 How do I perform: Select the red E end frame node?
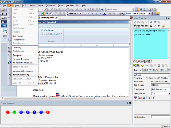coord(48,112)
